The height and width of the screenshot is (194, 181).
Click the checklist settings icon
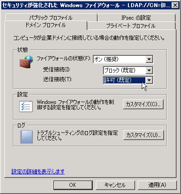26,106
